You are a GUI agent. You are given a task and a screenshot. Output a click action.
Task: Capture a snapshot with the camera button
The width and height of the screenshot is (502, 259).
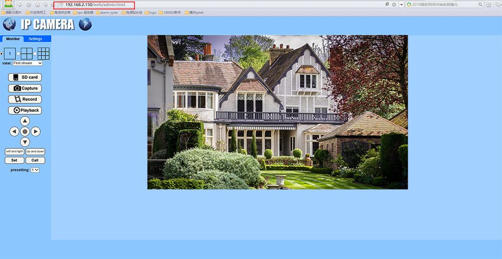click(25, 88)
